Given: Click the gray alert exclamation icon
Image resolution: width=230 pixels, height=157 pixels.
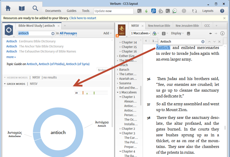Looking at the screenshot, I should point(184,11).
